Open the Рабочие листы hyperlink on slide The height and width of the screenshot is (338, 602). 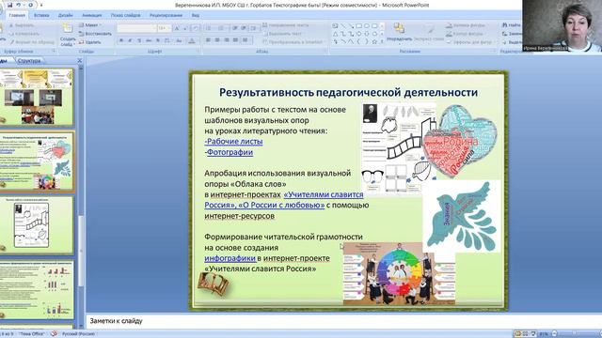(x=234, y=142)
